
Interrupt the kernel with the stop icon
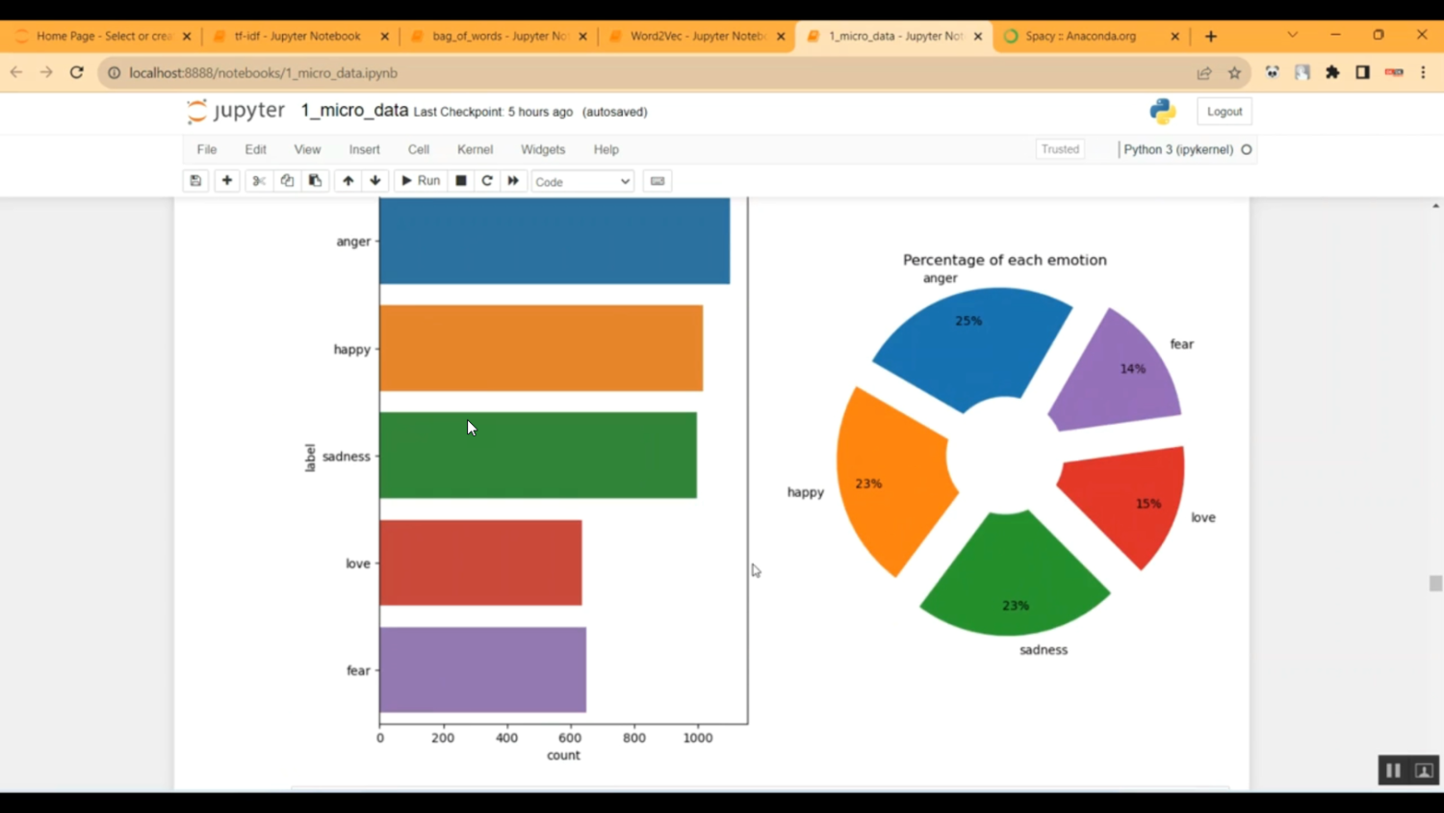click(x=460, y=180)
